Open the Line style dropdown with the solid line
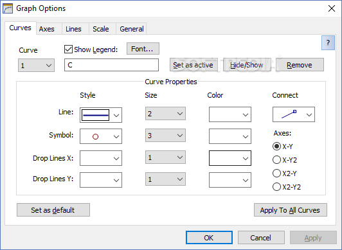Image resolution: width=342 pixels, height=250 pixels. [x=101, y=115]
